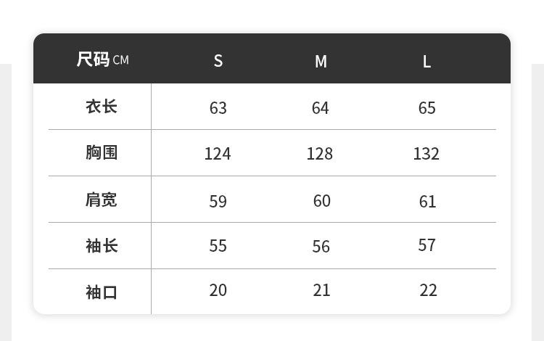Click the 袖长 value 57

pos(427,245)
